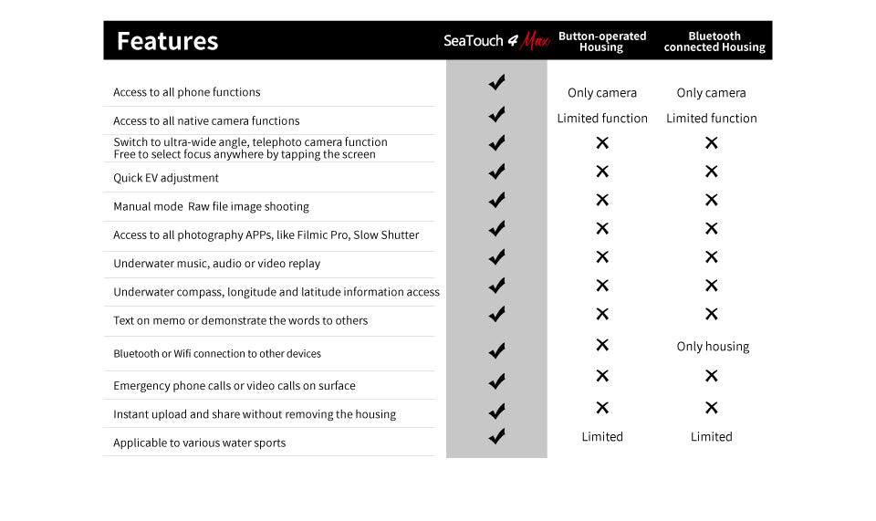Click the Features heading
Screen dimensions: 876x521
click(168, 41)
